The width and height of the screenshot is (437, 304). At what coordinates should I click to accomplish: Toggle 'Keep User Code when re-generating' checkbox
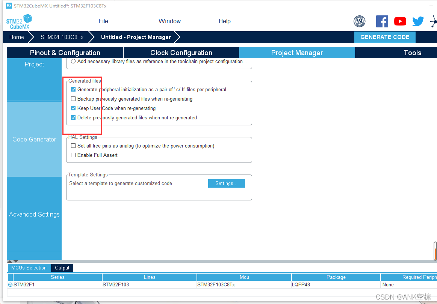click(x=73, y=108)
